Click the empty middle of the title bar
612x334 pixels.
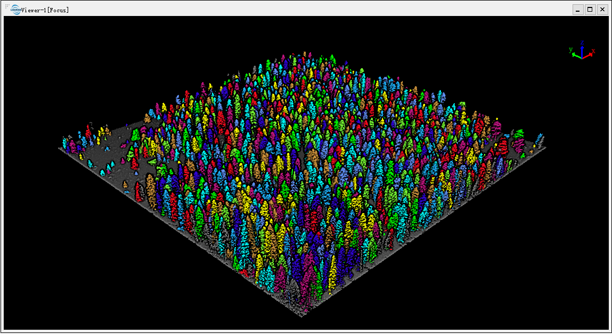[x=320, y=10]
